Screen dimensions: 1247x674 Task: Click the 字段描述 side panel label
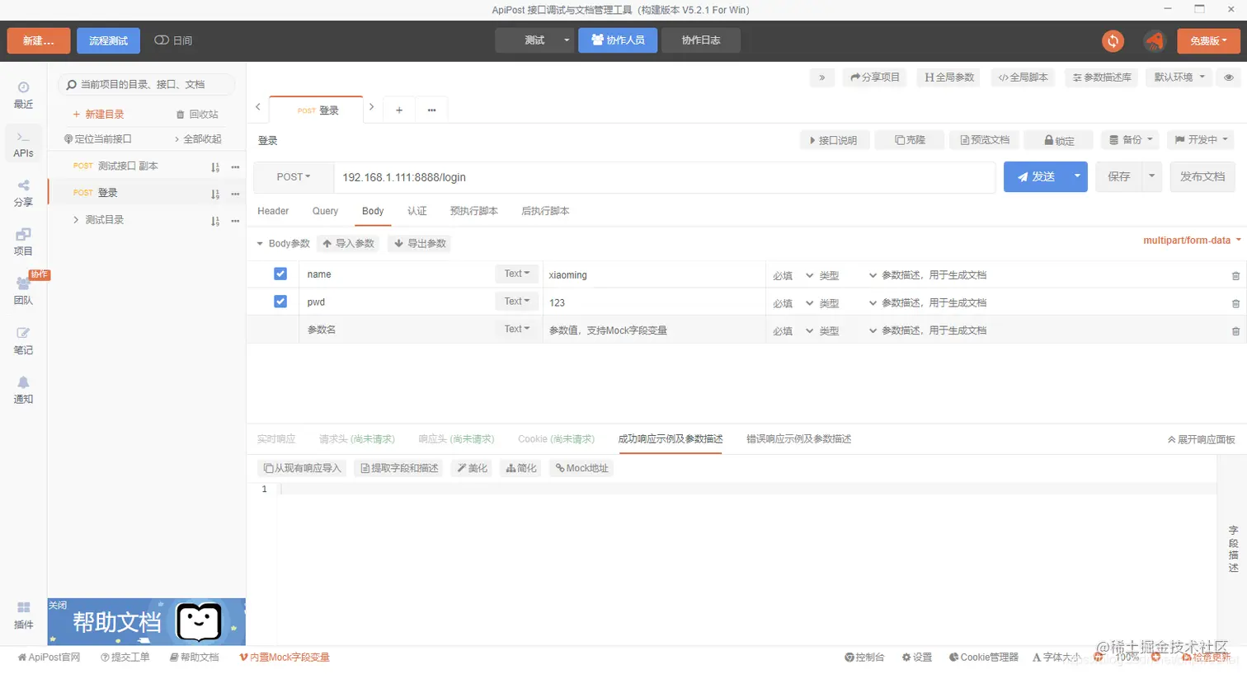coord(1233,549)
